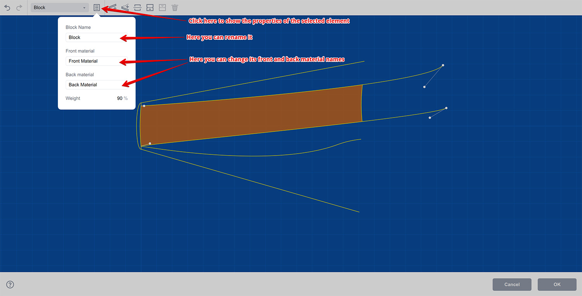
Task: Click the dashed split block icon
Action: 138,7
